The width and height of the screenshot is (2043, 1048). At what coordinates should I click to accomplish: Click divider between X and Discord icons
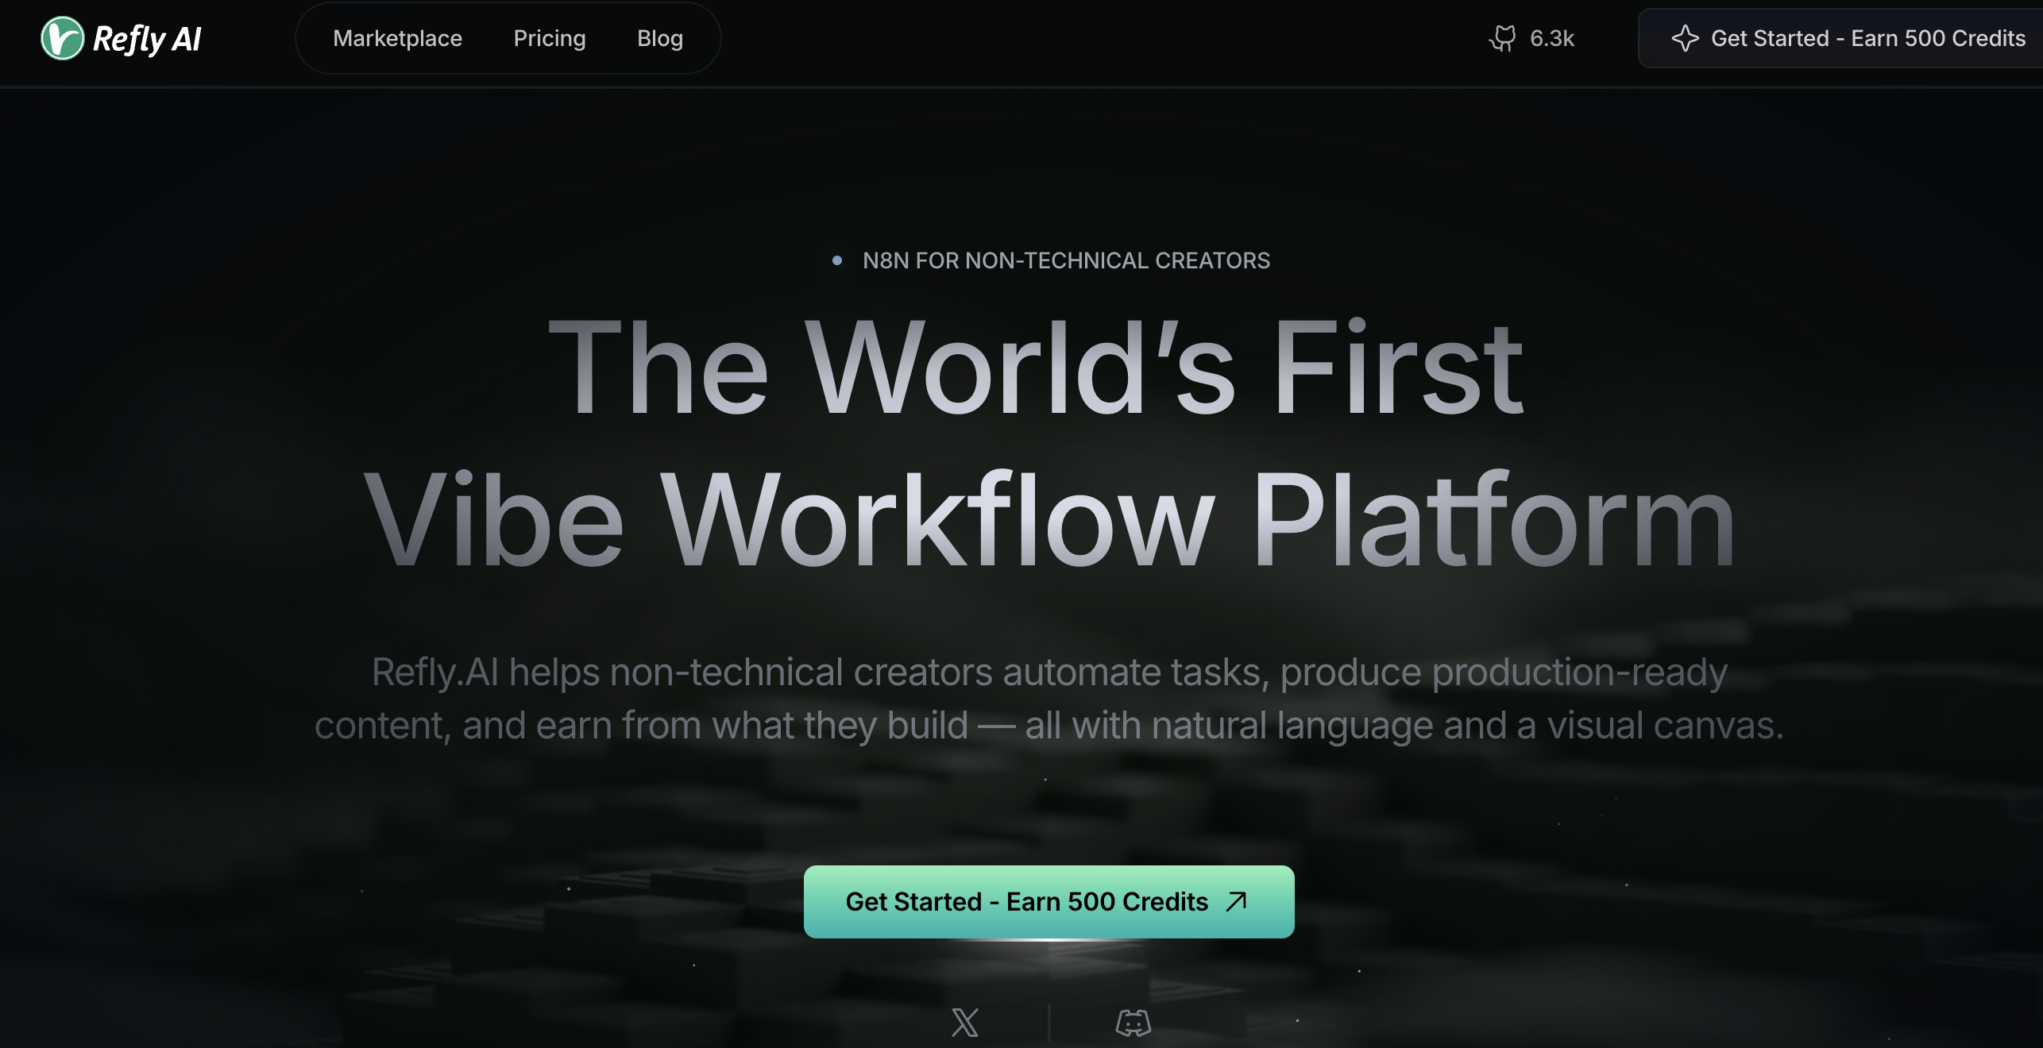tap(1049, 1023)
